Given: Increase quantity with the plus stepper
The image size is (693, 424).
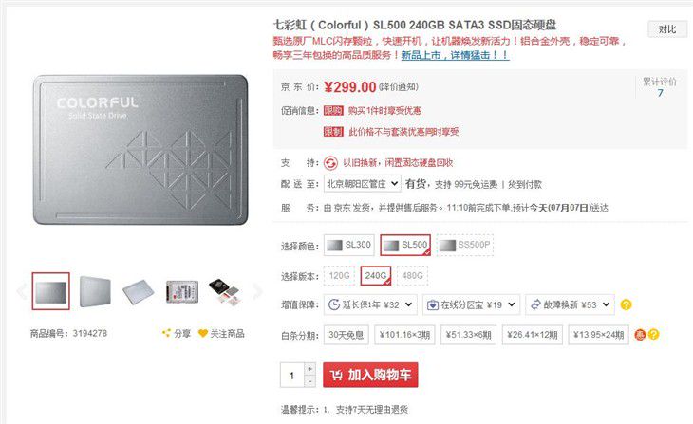Looking at the screenshot, I should click(310, 369).
